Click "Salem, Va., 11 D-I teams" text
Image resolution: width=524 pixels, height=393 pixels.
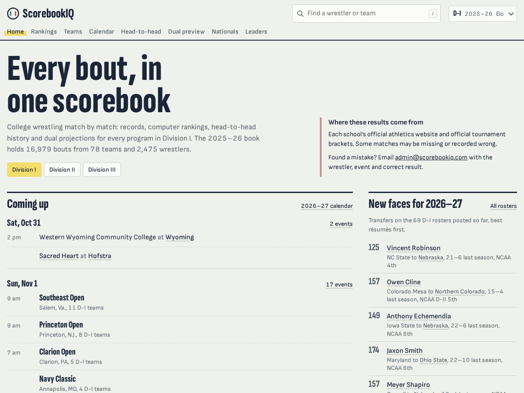[x=72, y=307]
